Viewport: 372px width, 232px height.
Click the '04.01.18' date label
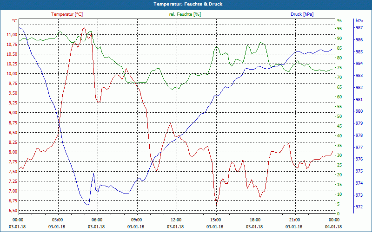333,226
